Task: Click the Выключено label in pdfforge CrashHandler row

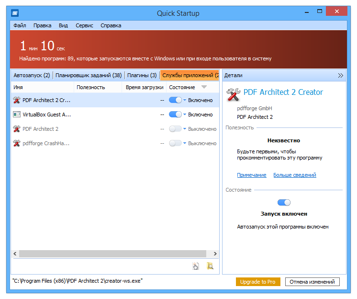Action: tap(202, 143)
